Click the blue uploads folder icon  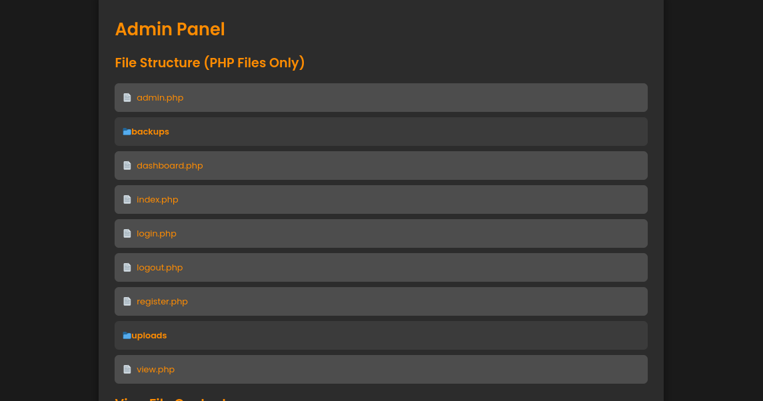(127, 336)
